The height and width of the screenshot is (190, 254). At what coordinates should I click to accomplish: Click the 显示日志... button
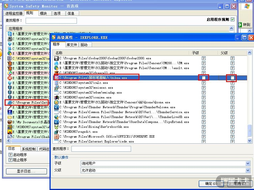point(26,171)
